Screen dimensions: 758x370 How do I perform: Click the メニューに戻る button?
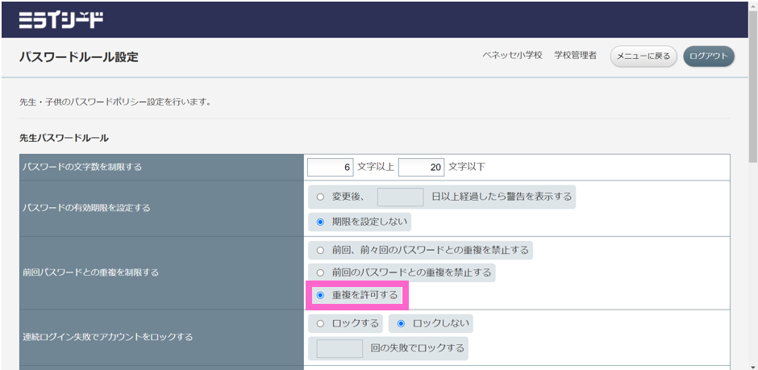click(x=643, y=56)
